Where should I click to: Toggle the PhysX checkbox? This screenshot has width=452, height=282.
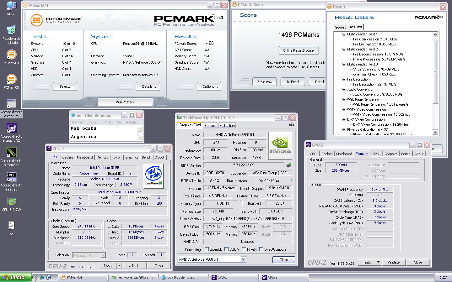(244, 249)
